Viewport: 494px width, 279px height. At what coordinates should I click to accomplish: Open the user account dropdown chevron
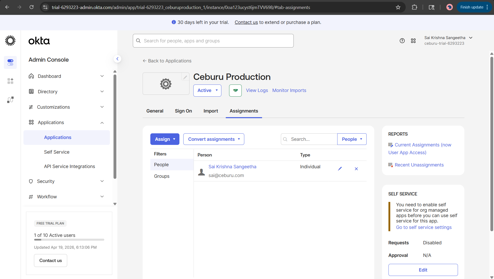click(x=471, y=38)
